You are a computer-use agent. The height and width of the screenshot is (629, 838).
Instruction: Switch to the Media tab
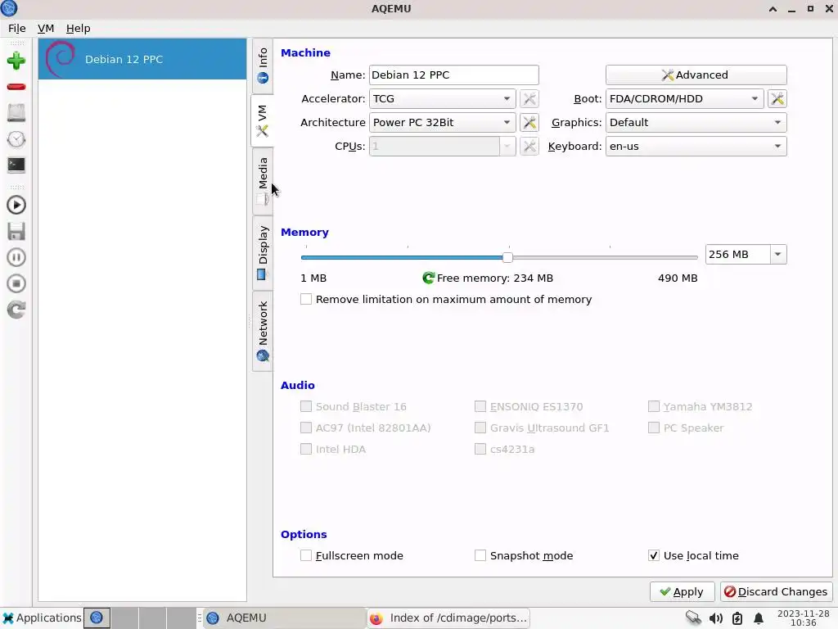tap(263, 181)
